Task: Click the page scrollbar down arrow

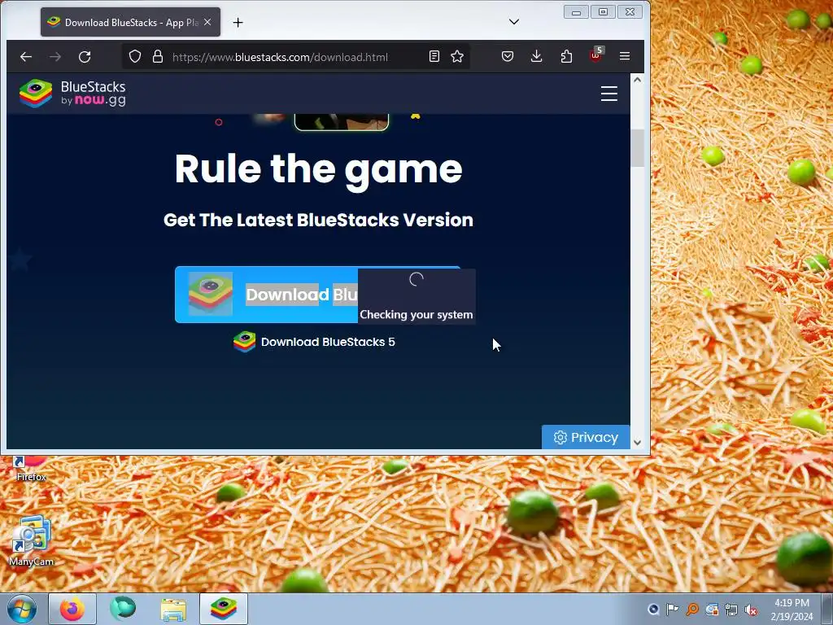Action: [x=637, y=442]
